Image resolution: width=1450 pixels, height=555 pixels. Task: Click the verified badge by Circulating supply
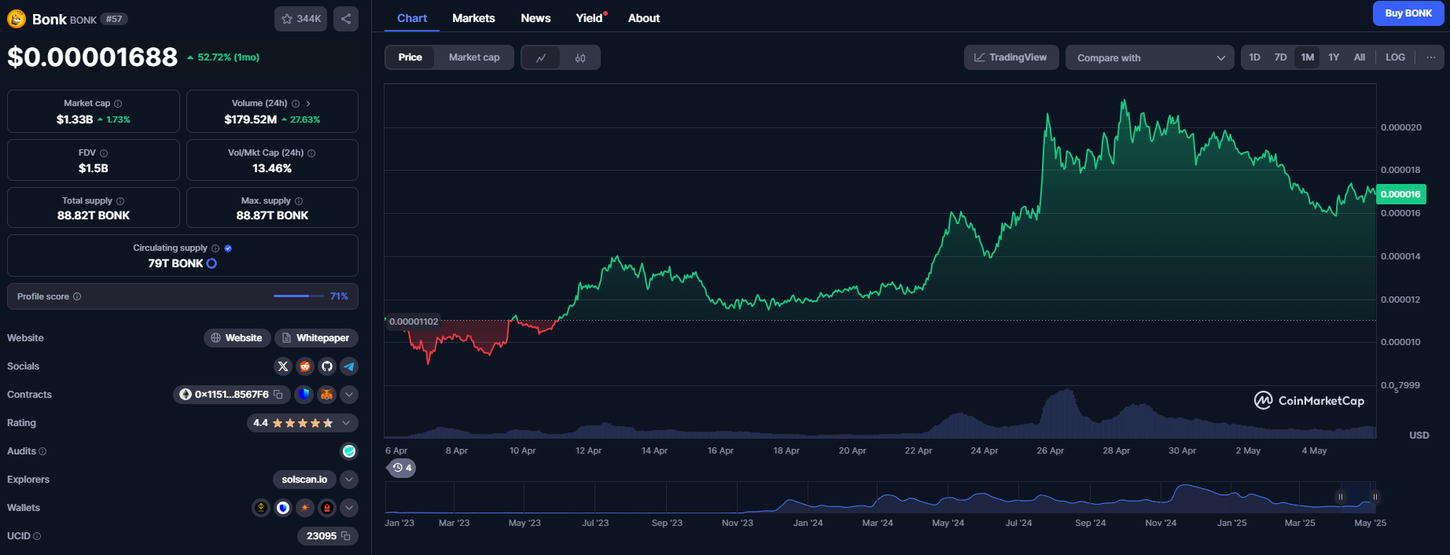point(228,248)
